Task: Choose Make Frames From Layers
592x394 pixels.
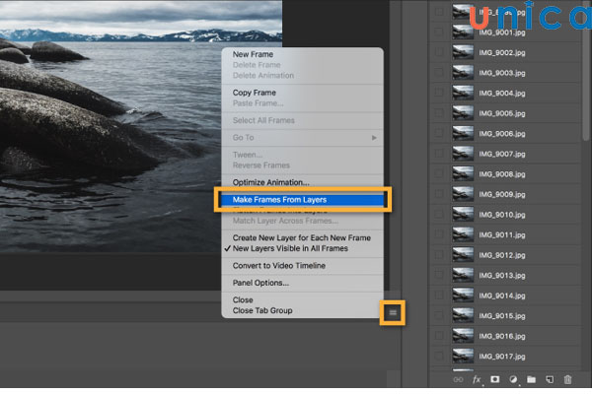Action: click(x=279, y=200)
